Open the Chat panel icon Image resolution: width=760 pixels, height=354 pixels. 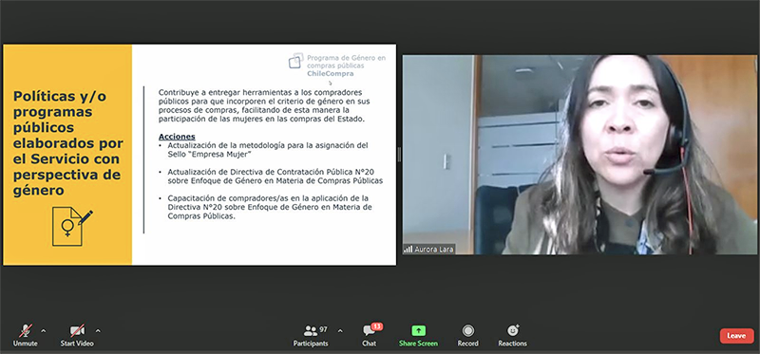coord(369,331)
